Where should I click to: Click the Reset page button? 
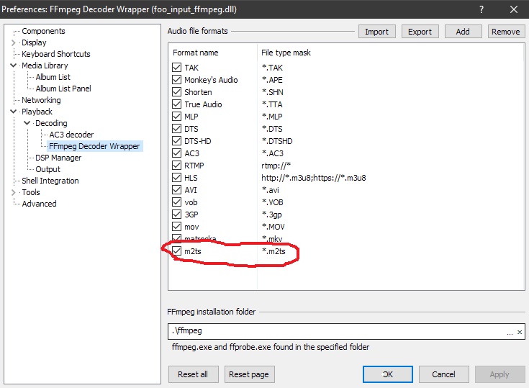click(250, 374)
